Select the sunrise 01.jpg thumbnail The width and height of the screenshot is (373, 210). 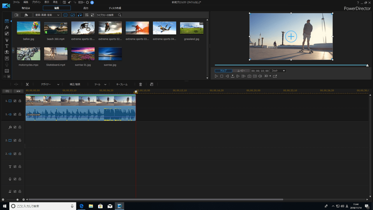[x=83, y=54]
